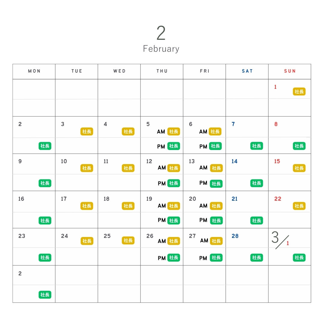The image size is (324, 324).
Task: Select the green 社長 badge on Saturday 14
Action: click(256, 183)
